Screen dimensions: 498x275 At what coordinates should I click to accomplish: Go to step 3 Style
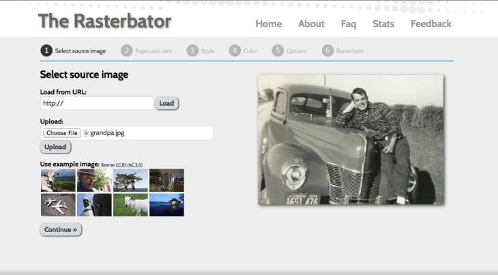tap(201, 50)
